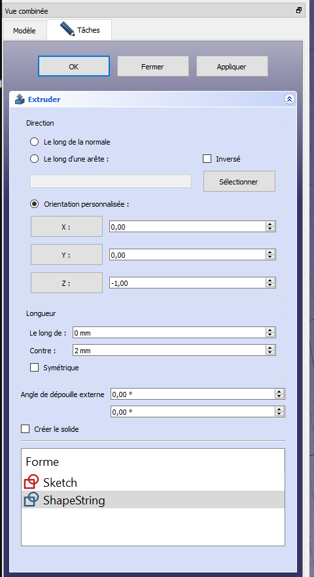
Task: Select the ShapeString item in the list
Action: [153, 500]
